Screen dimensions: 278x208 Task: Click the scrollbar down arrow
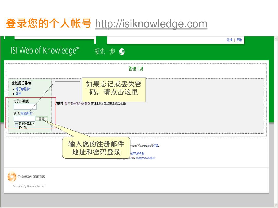pyautogui.click(x=276, y=205)
